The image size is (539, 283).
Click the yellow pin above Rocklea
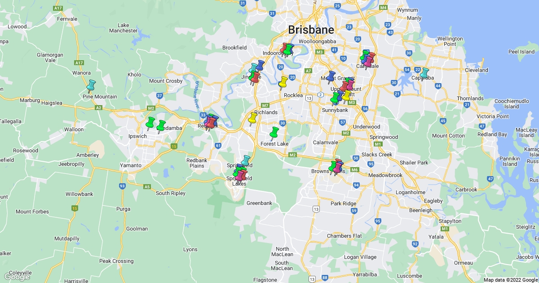coord(283,82)
